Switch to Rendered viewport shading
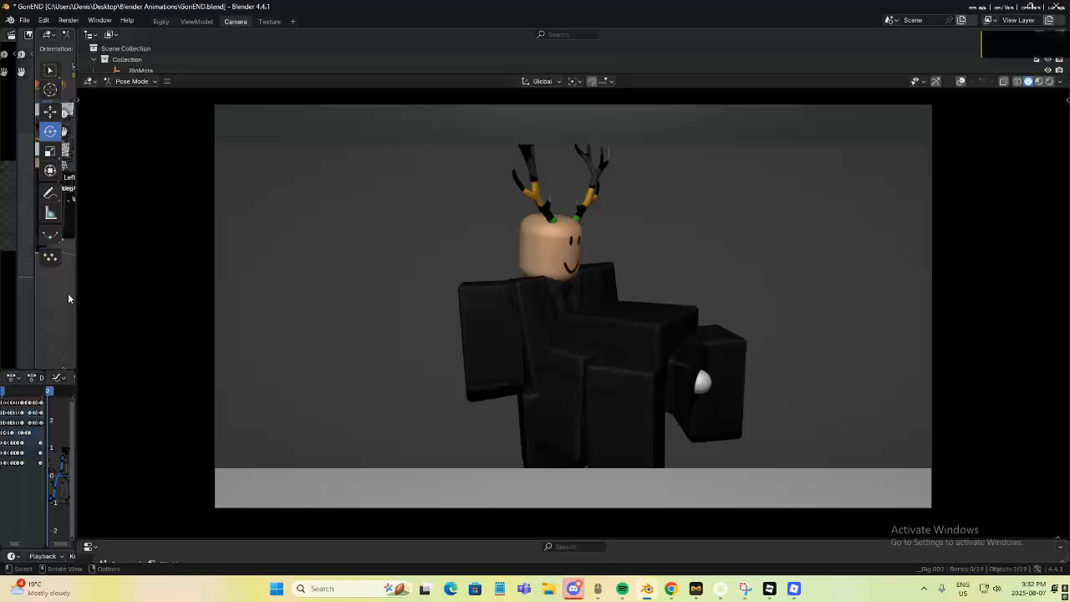This screenshot has width=1070, height=602. pyautogui.click(x=1050, y=81)
